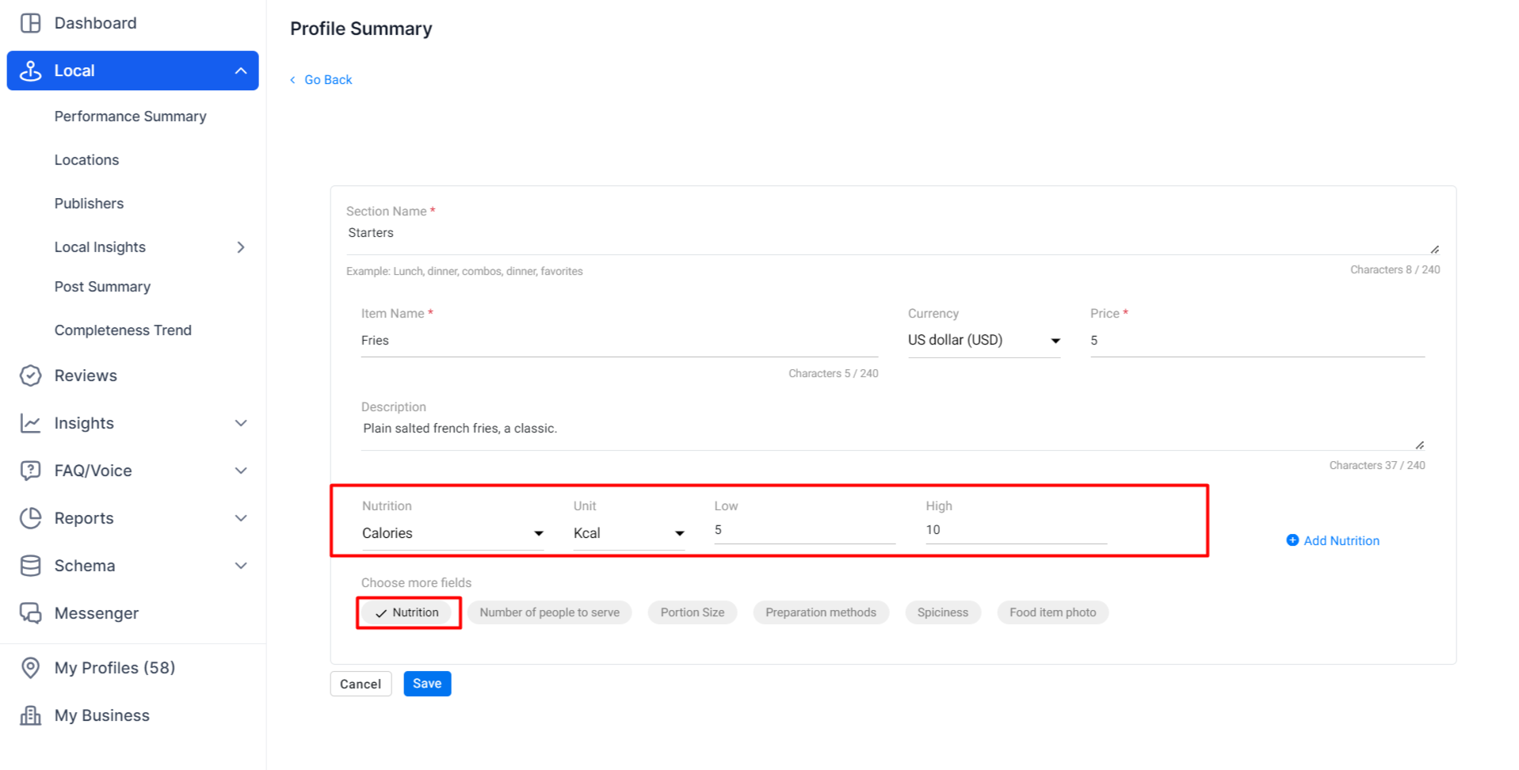Expand the Insights menu chevron
The image size is (1519, 770).
point(241,423)
